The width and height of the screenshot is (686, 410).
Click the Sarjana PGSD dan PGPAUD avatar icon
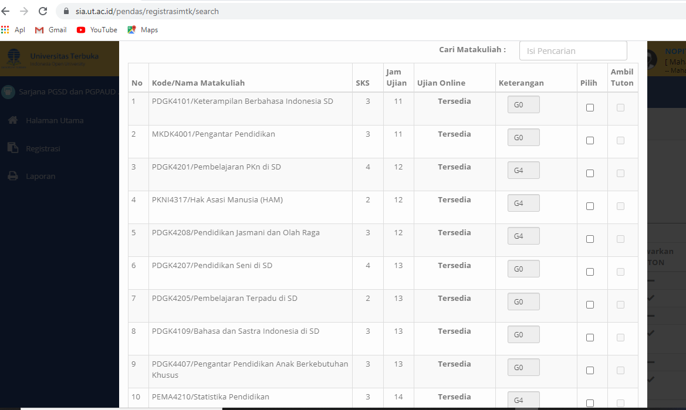pyautogui.click(x=8, y=92)
